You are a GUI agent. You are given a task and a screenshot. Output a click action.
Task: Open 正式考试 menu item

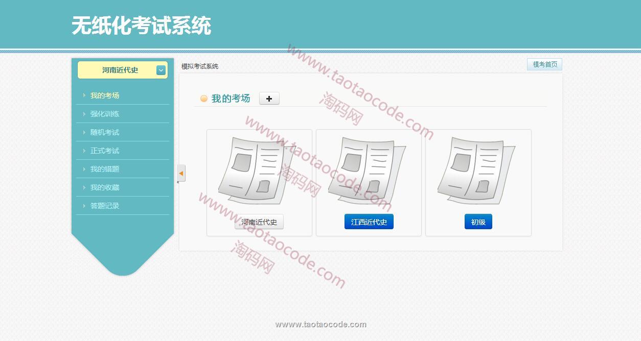pos(105,151)
